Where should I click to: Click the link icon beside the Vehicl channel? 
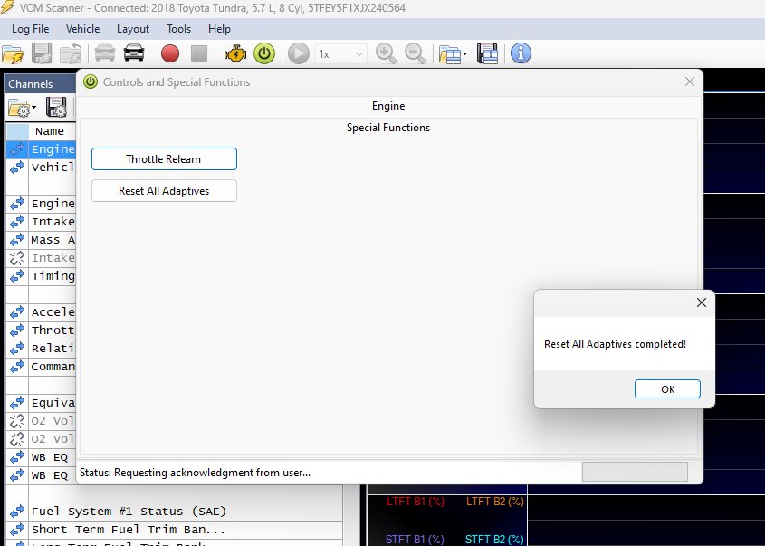pyautogui.click(x=17, y=168)
